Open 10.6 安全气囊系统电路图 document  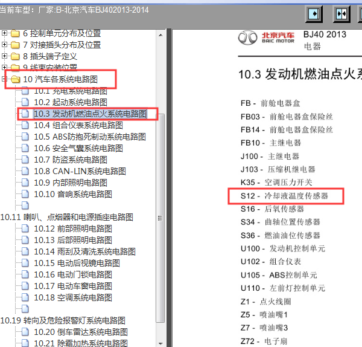(x=78, y=148)
